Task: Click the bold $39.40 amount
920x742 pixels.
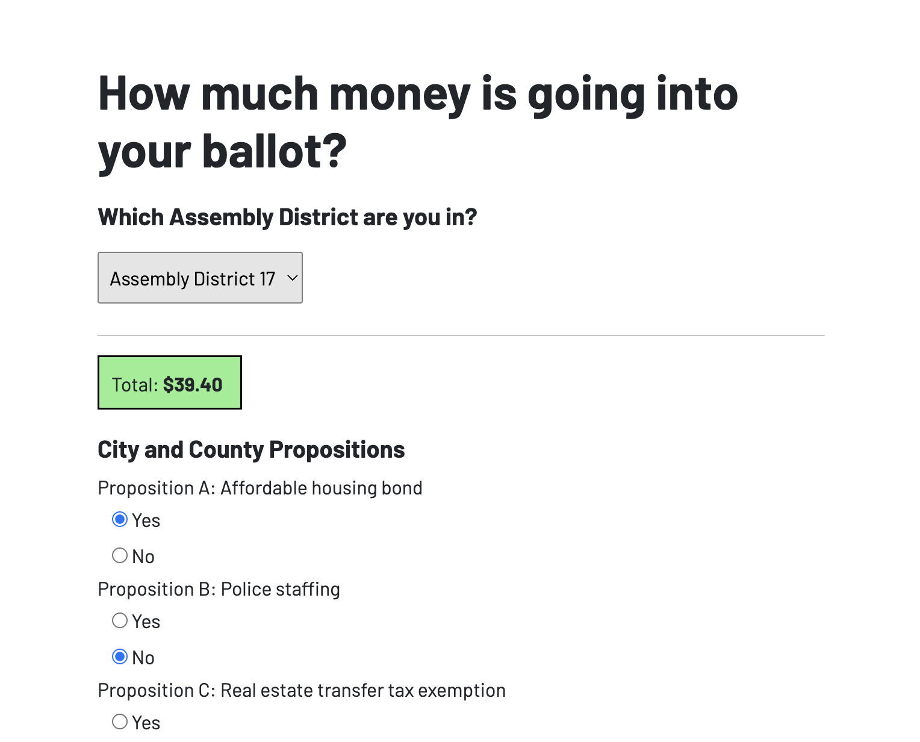Action: pyautogui.click(x=193, y=385)
